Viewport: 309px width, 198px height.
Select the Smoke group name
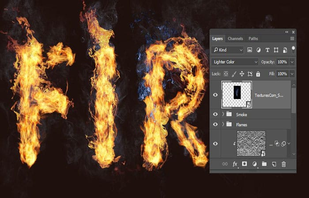241,114
